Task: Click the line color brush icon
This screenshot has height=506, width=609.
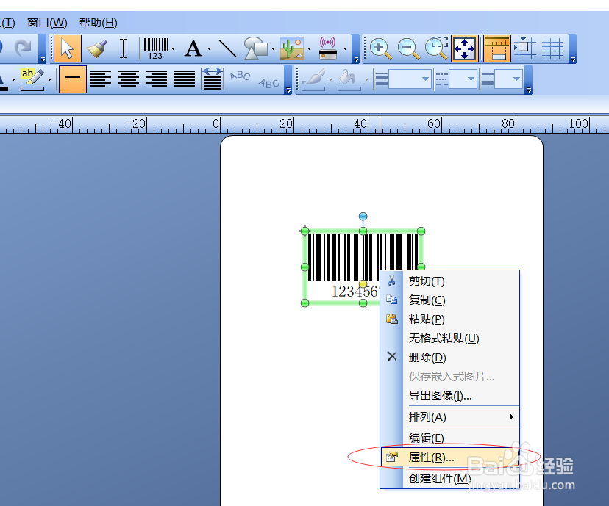Action: pos(314,79)
